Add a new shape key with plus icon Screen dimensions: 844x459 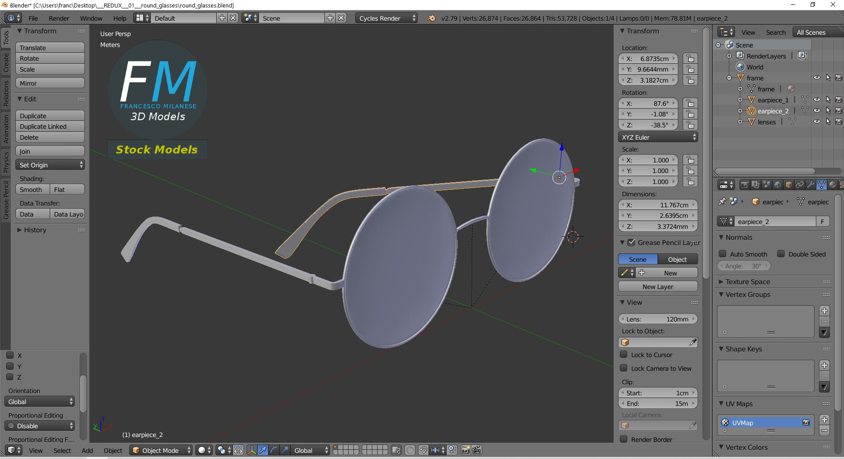coord(825,365)
